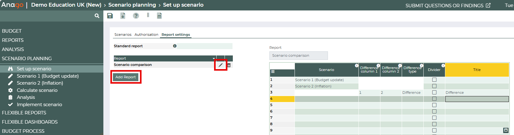
Task: Open the Authorisation tab
Action: click(x=146, y=35)
